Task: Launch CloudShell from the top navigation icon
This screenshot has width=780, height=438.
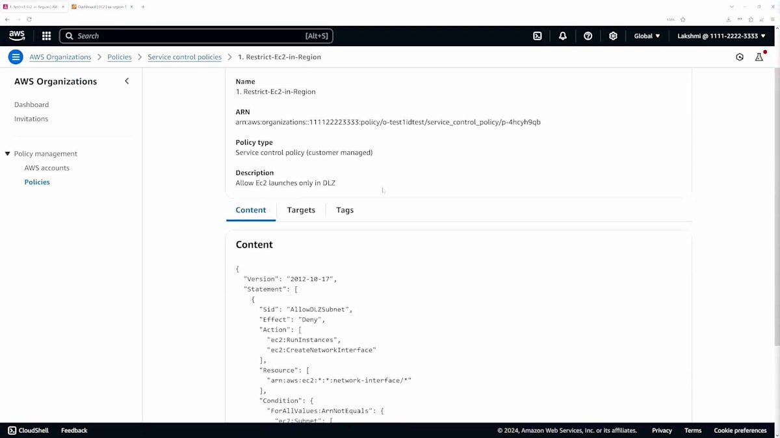Action: pyautogui.click(x=538, y=36)
